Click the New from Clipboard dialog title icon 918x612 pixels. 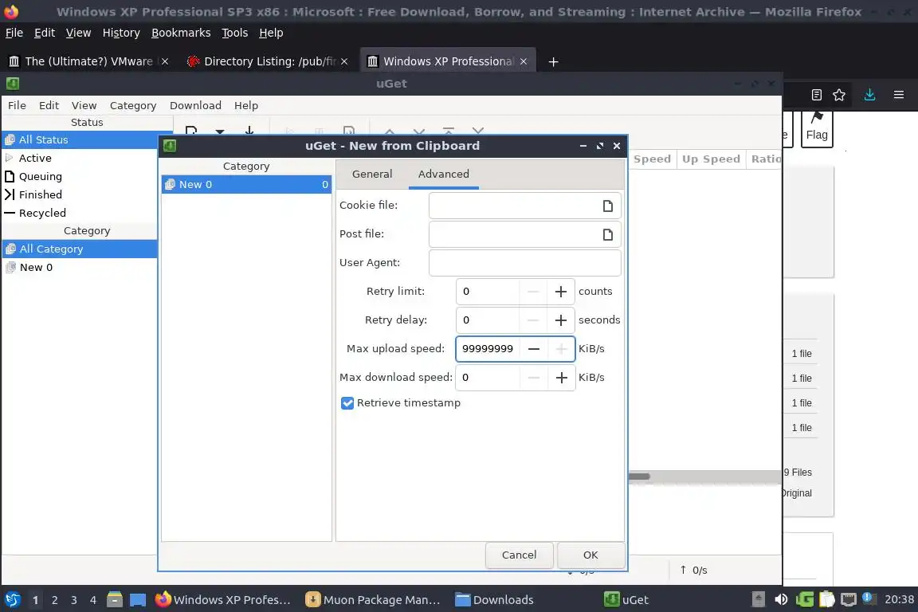(170, 146)
